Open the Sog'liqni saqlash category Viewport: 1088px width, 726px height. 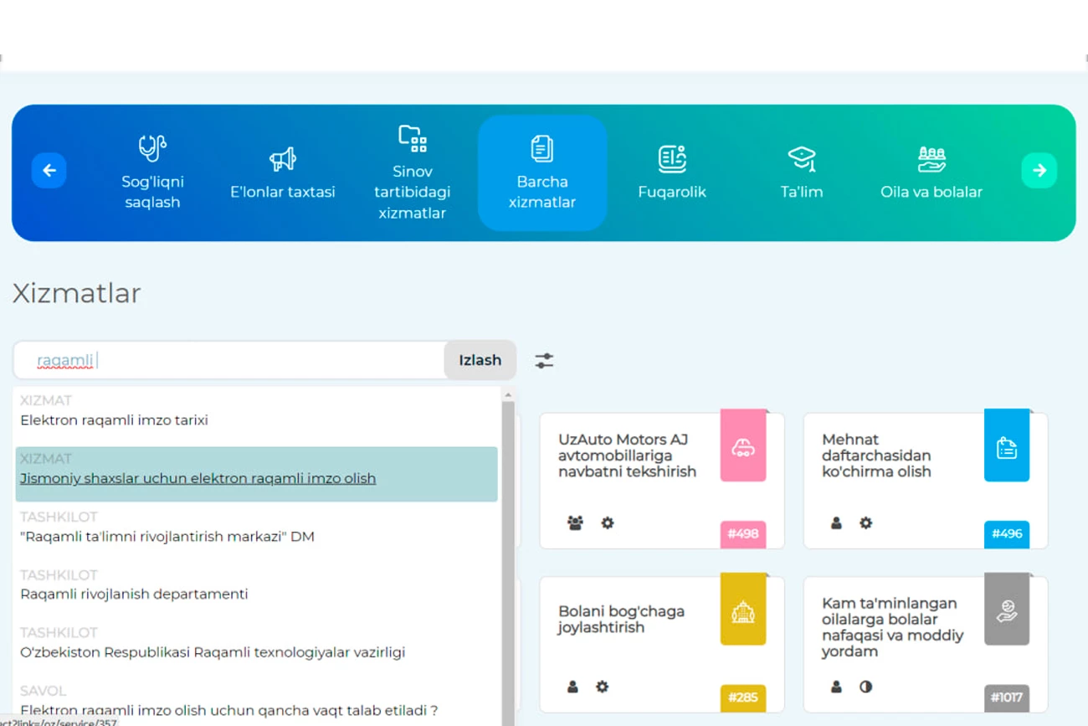pos(152,172)
